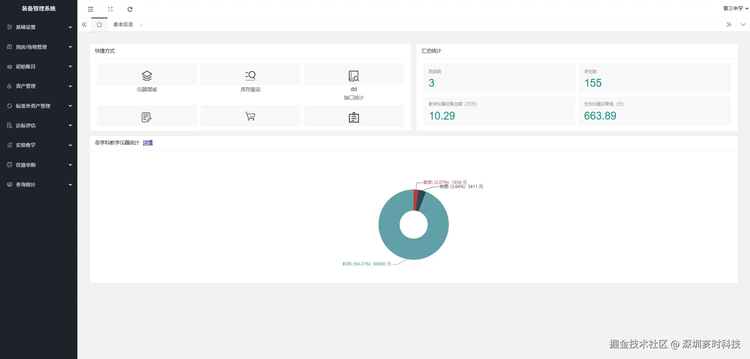Click the clipboard shortcut icon
750x359 pixels.
354,117
